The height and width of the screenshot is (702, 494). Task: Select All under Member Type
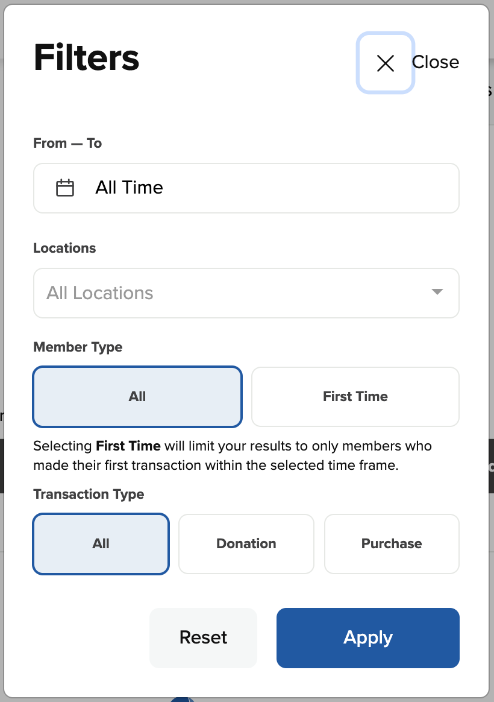click(137, 396)
